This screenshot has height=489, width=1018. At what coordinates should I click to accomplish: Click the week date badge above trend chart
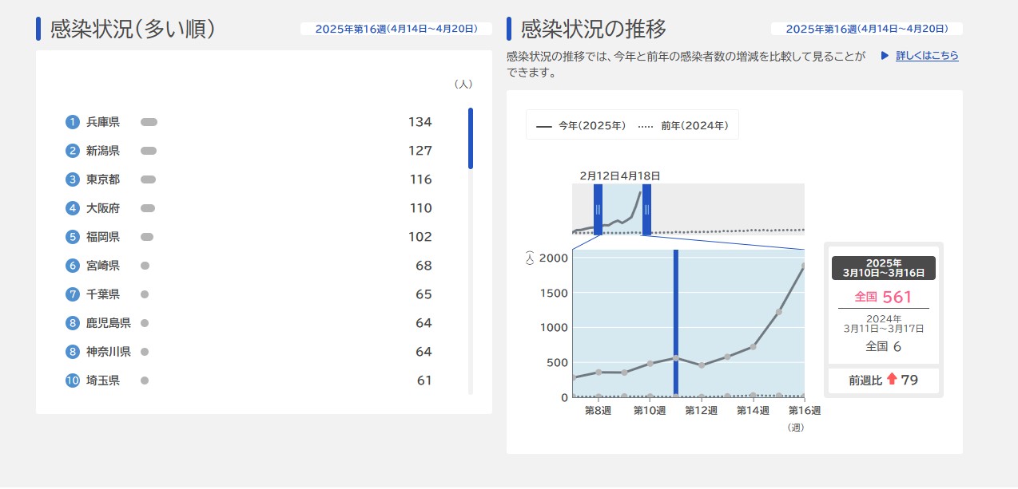point(867,29)
